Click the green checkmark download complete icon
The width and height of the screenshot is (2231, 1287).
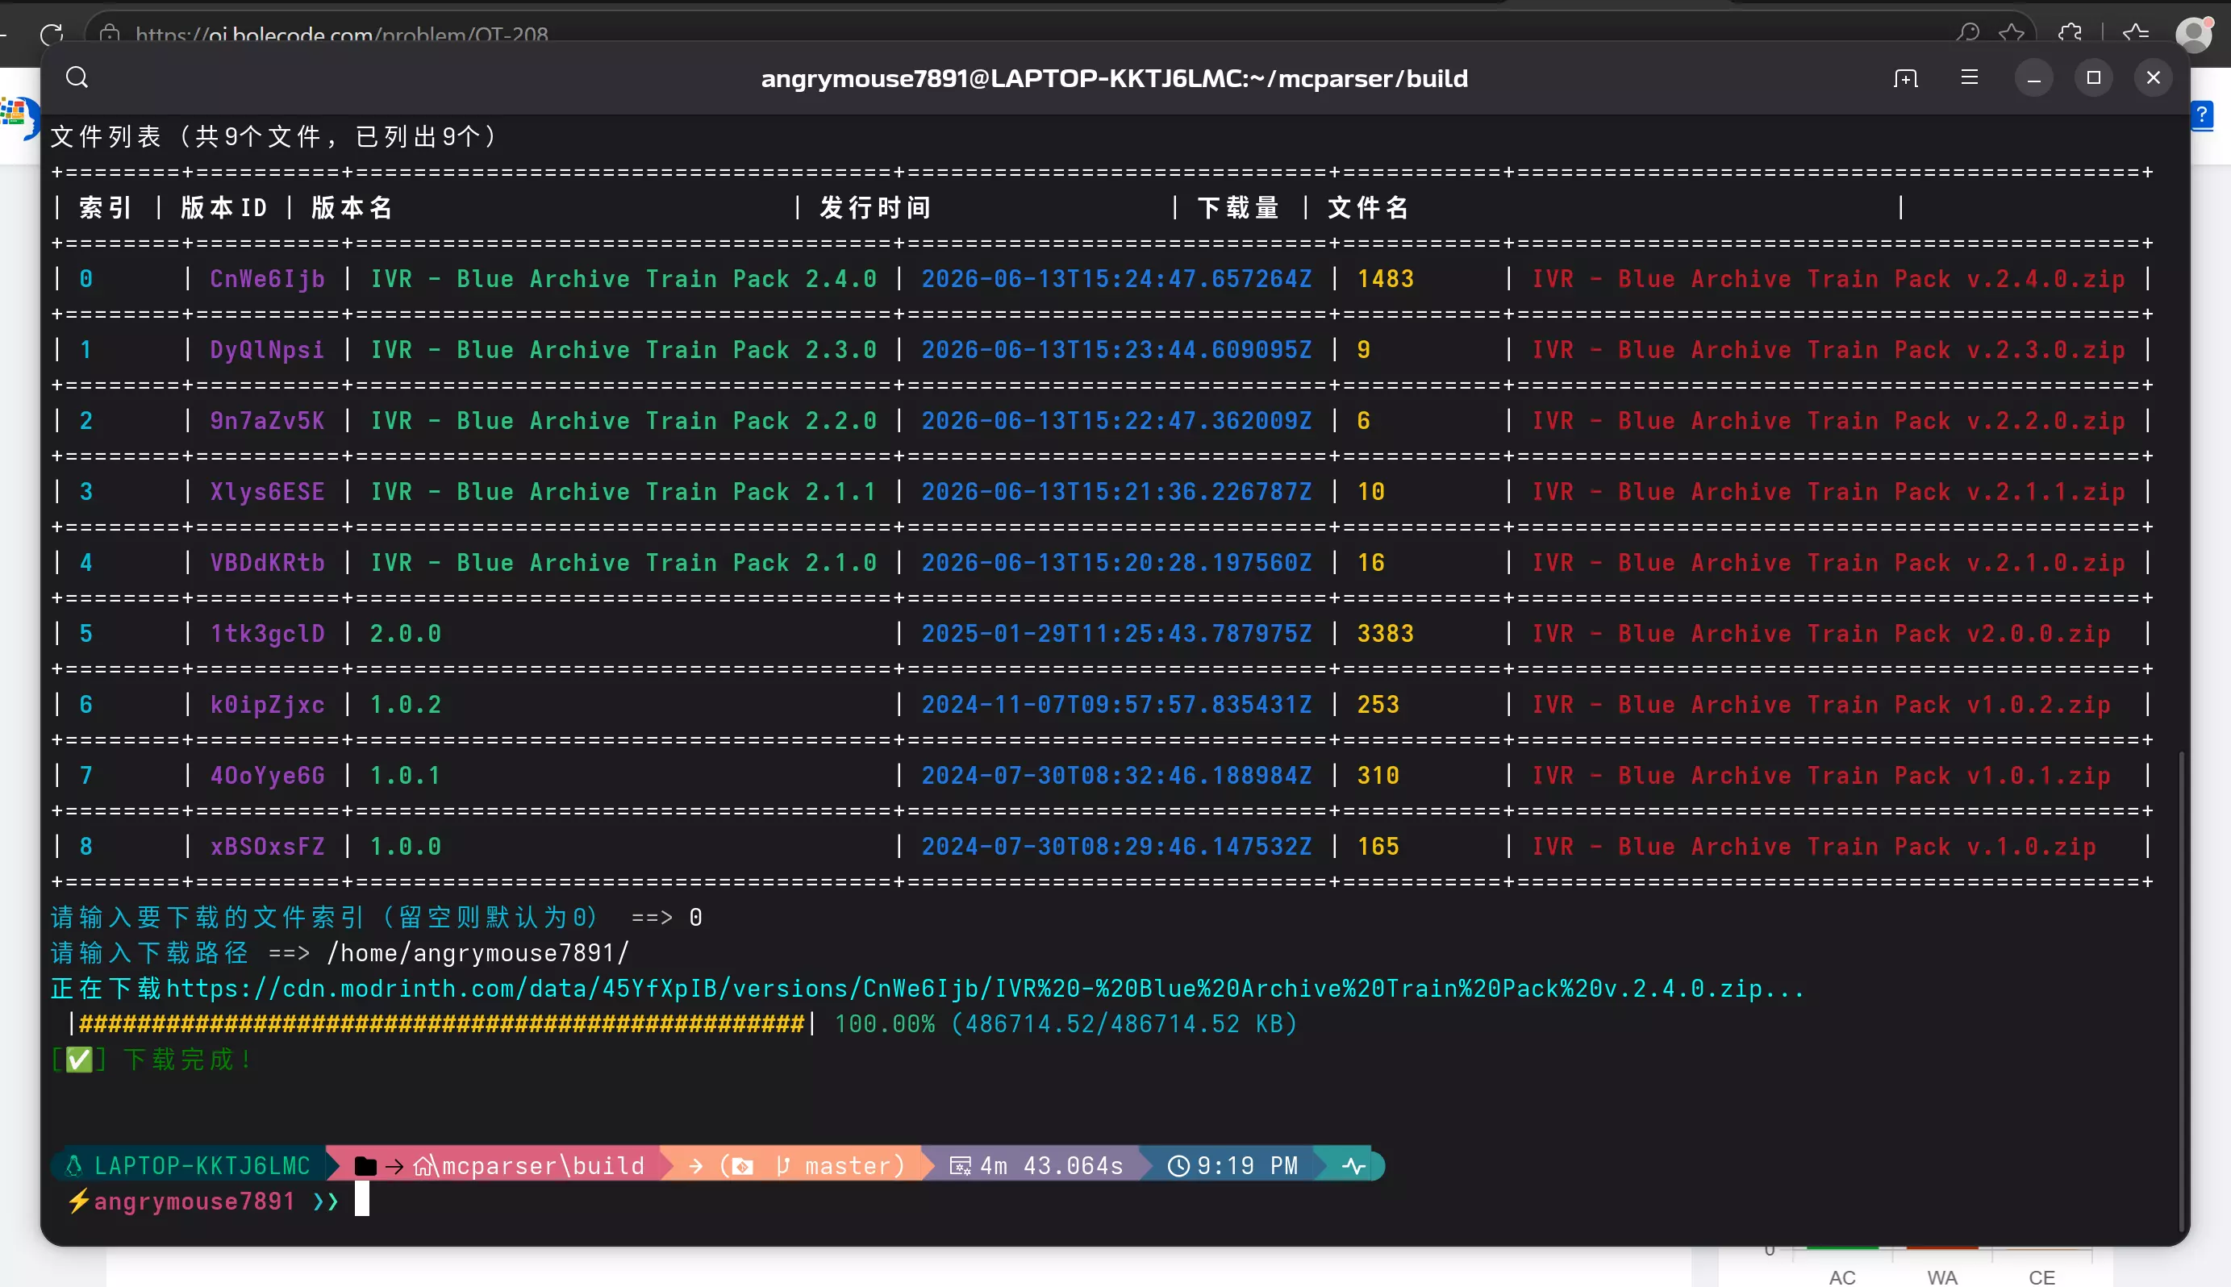tap(79, 1059)
